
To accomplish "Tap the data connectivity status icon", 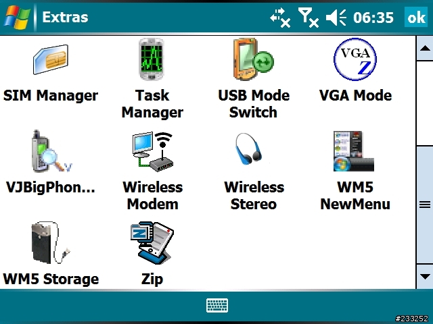I will (x=280, y=18).
